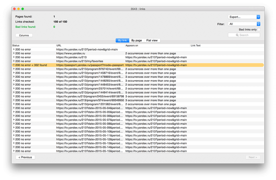The image size is (276, 180).
Task: Open the Export... dropdown menu
Action: [x=244, y=17]
